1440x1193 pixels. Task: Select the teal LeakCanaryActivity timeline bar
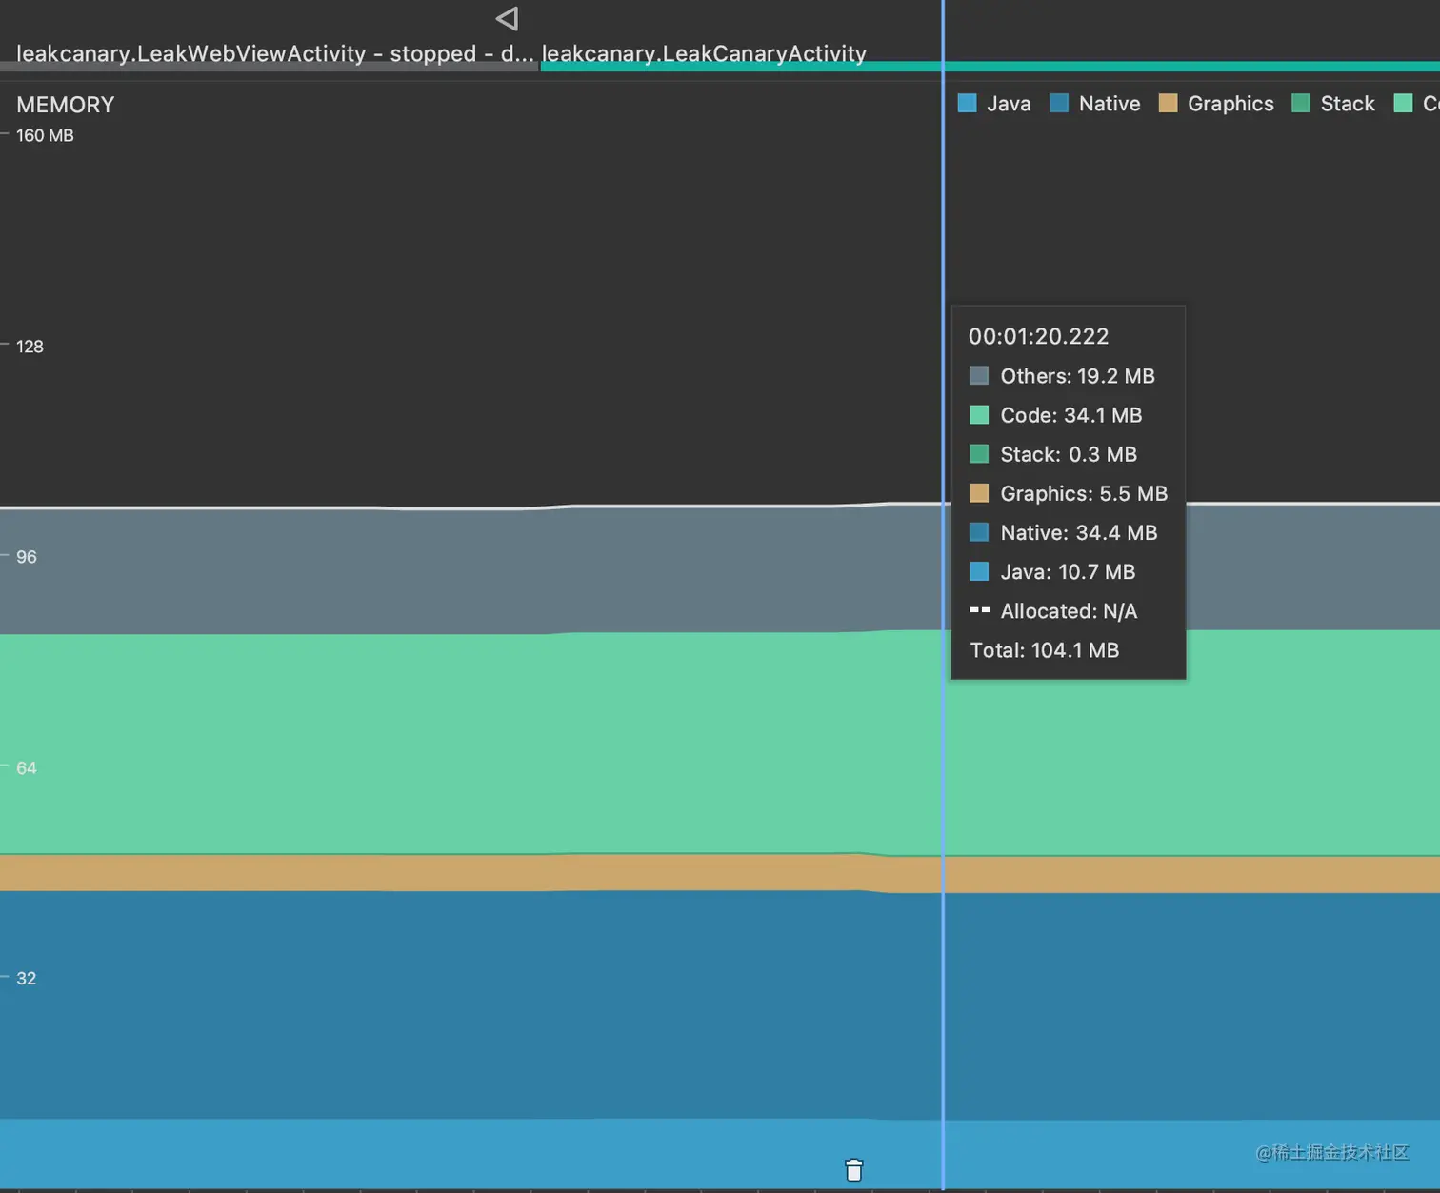point(990,67)
